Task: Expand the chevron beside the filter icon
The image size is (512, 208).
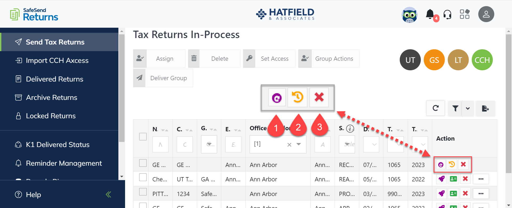Action: 467,108
